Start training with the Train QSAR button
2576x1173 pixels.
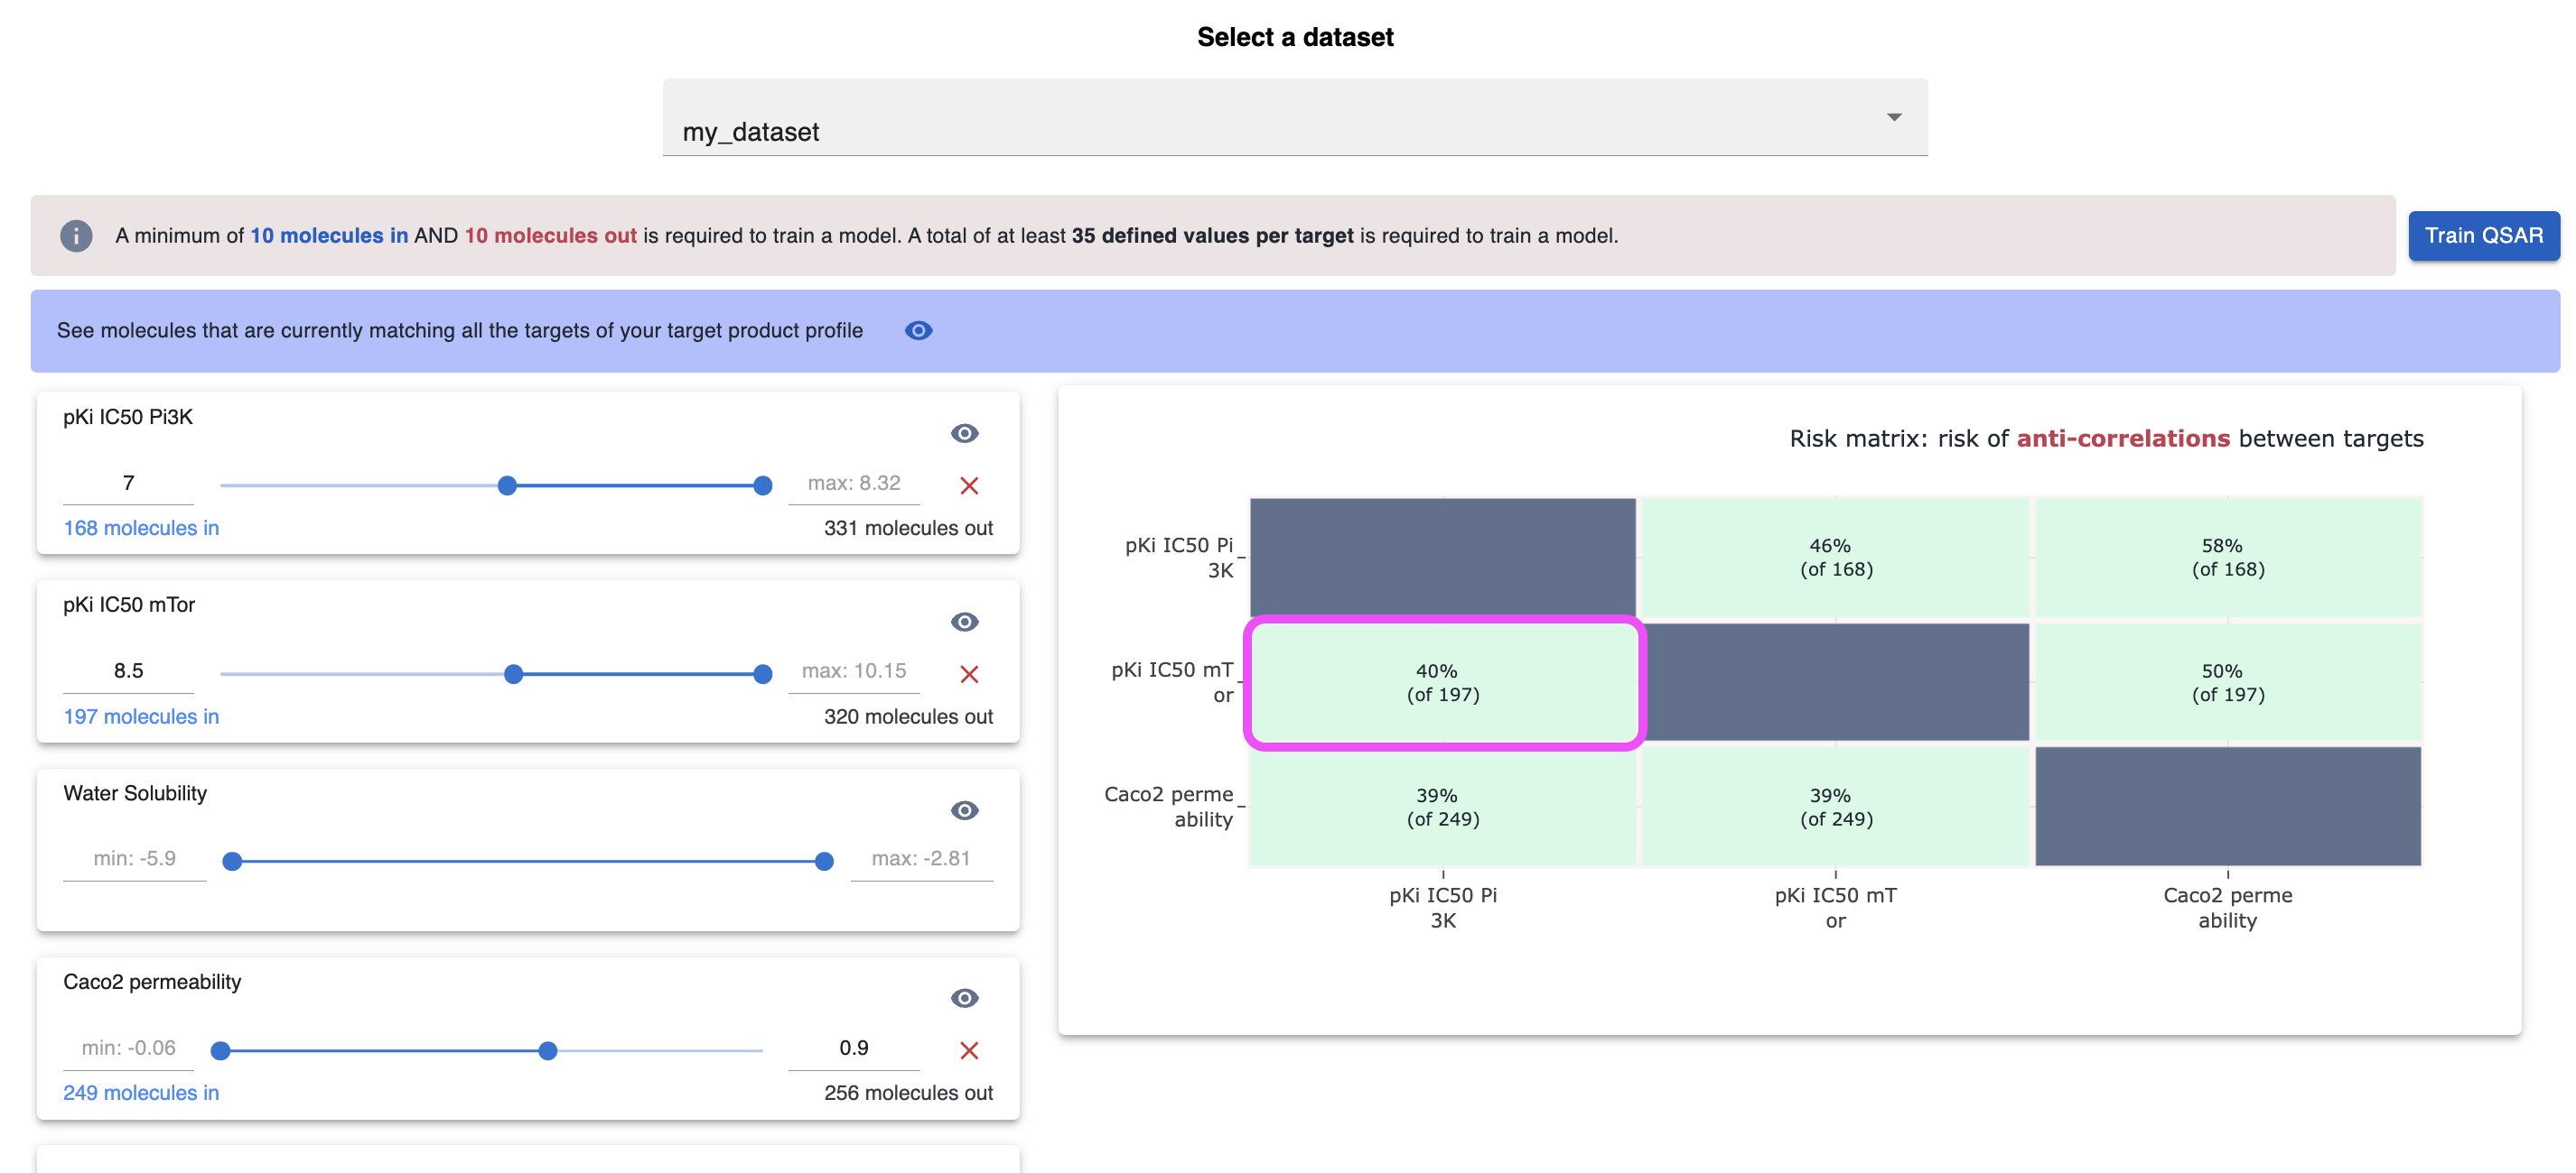[x=2483, y=236]
